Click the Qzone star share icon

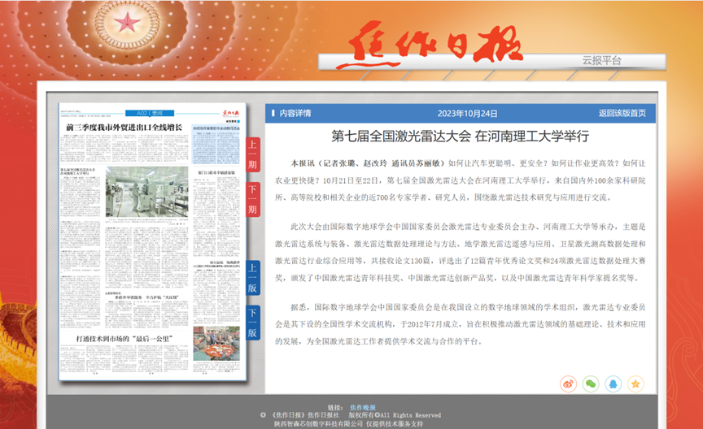635,383
